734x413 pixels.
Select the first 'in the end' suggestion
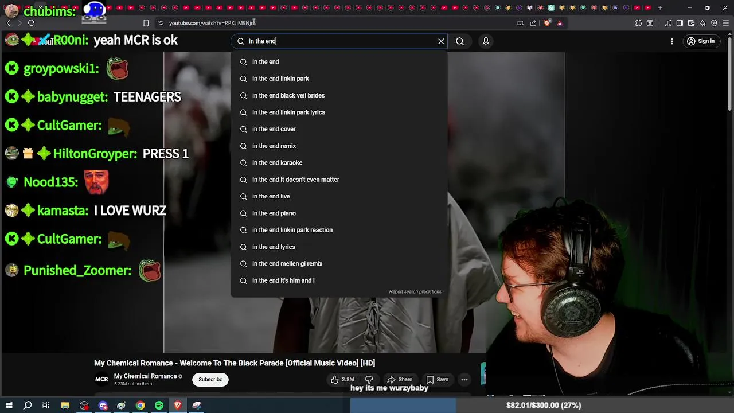pyautogui.click(x=339, y=62)
